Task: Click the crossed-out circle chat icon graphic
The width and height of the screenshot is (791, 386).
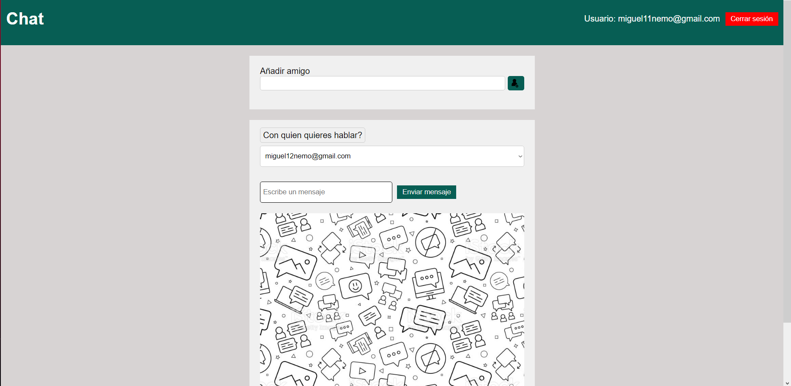Action: click(430, 244)
